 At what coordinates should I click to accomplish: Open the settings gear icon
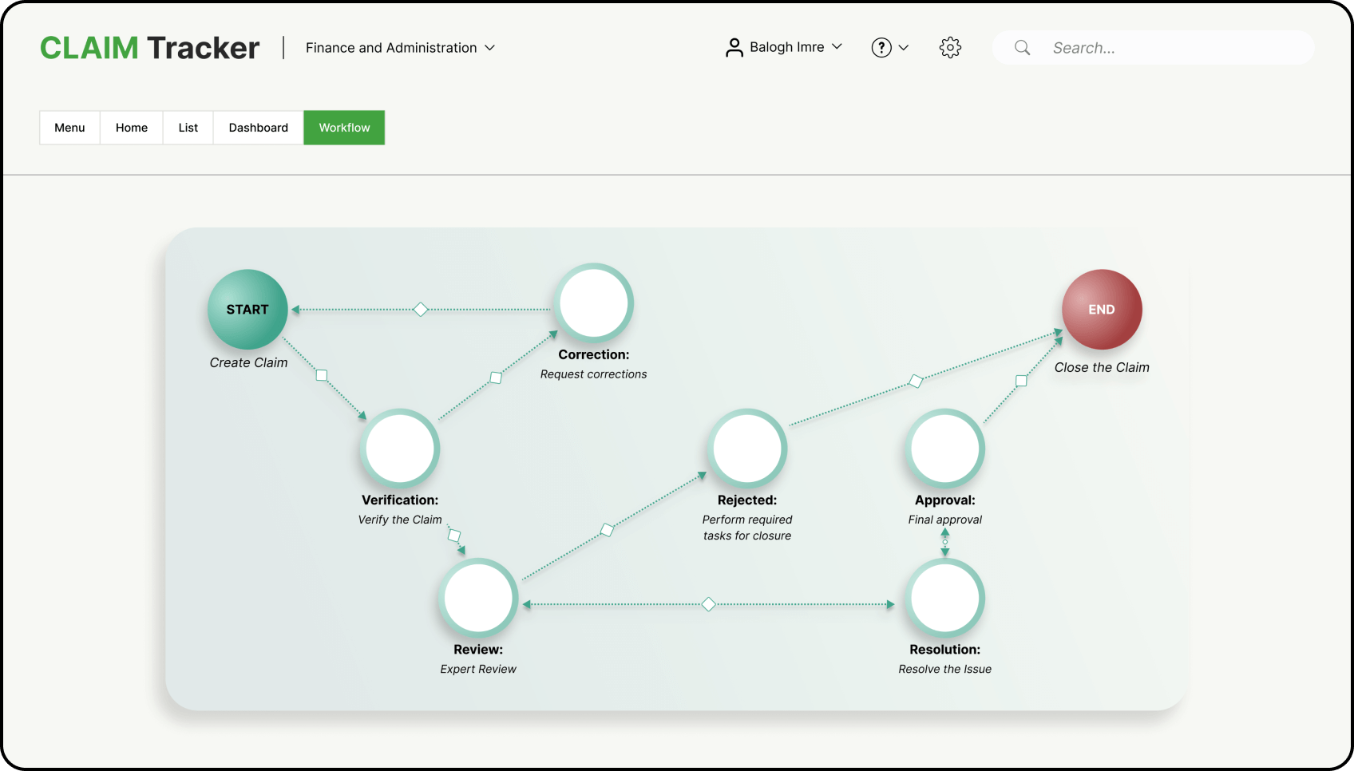pos(950,48)
